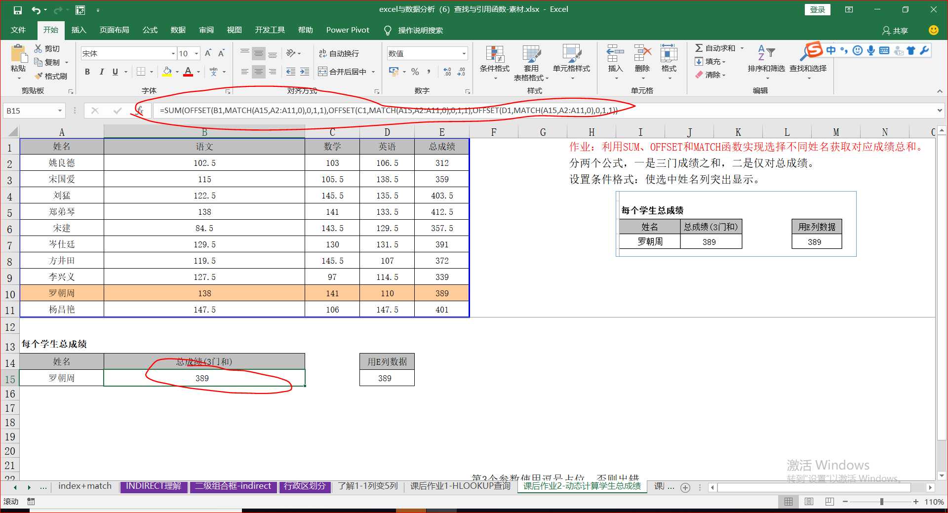Click the 登录 (Sign in) button
This screenshot has width=948, height=513.
(x=818, y=9)
